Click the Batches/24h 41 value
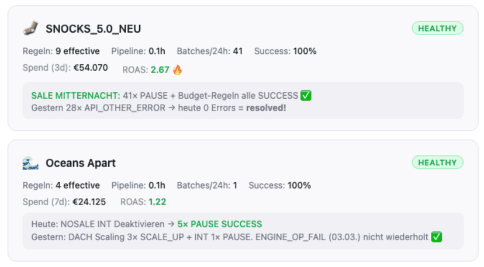This screenshot has width=484, height=267. [238, 51]
